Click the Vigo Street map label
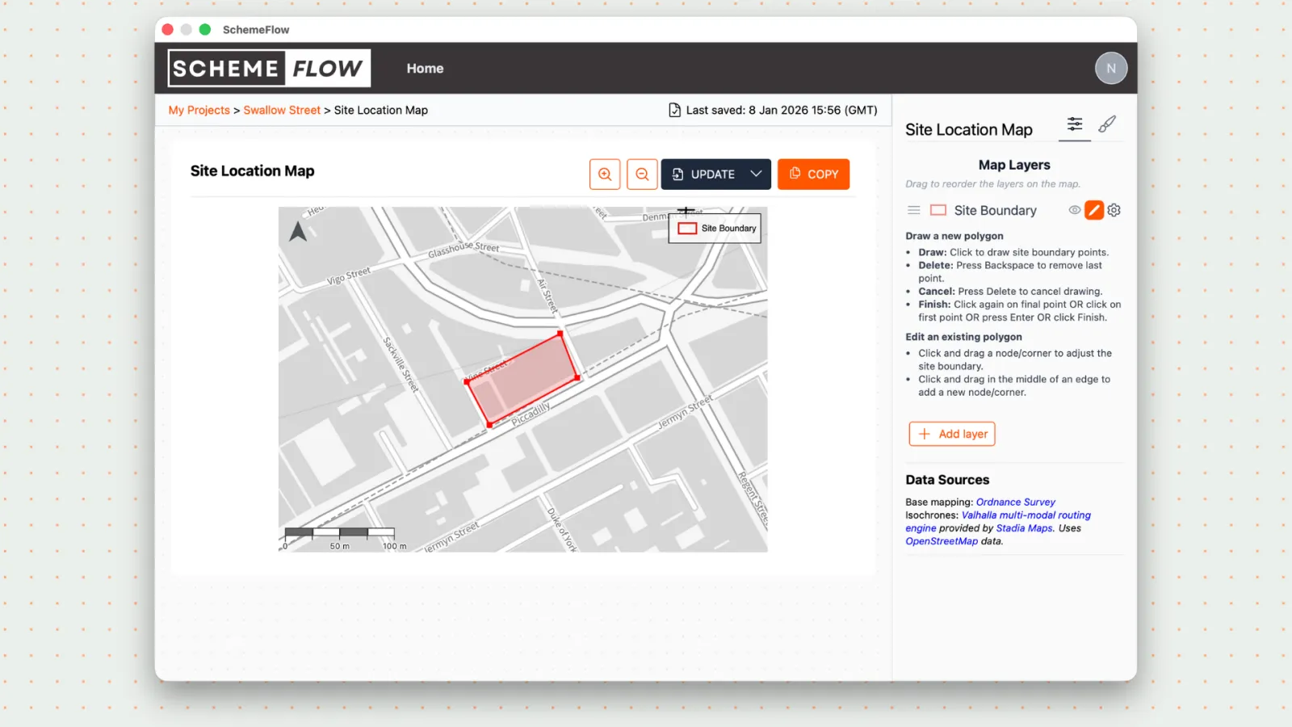This screenshot has height=727, width=1292. (x=349, y=275)
